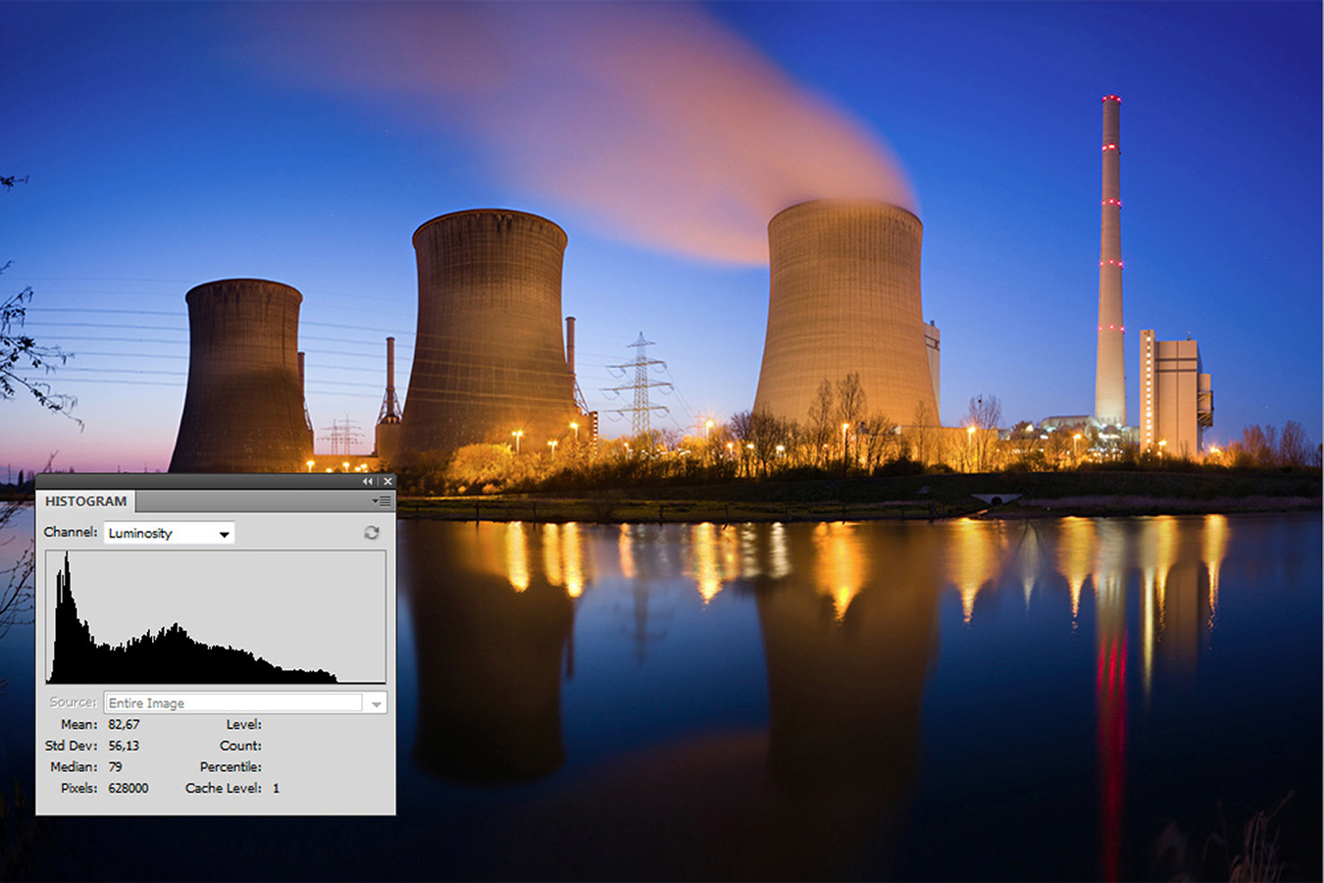This screenshot has height=883, width=1324.
Task: Expand the Source dropdown showing Entire Image
Action: 376,703
